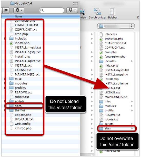
Task: Expand the remote includes folder arrow
Action: [x=132, y=61]
